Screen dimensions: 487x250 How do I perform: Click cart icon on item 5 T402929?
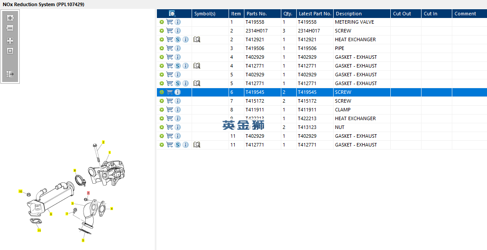click(x=170, y=75)
